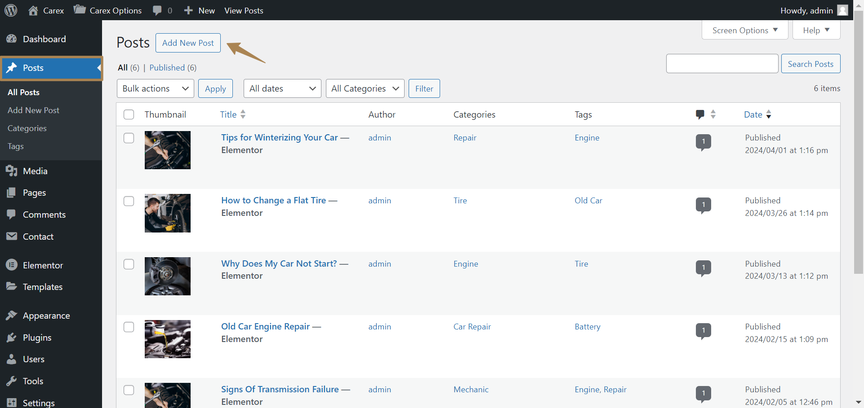This screenshot has width=864, height=408.
Task: Click the Carex home icon
Action: tap(33, 10)
